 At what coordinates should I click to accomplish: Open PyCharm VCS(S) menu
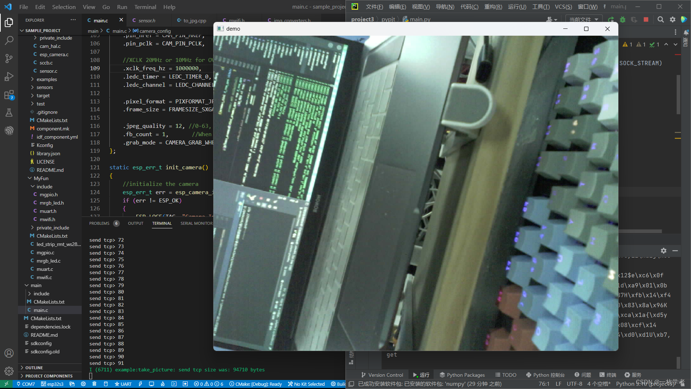(x=563, y=7)
